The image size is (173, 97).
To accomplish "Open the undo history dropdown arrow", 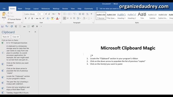I will coord(9,26).
